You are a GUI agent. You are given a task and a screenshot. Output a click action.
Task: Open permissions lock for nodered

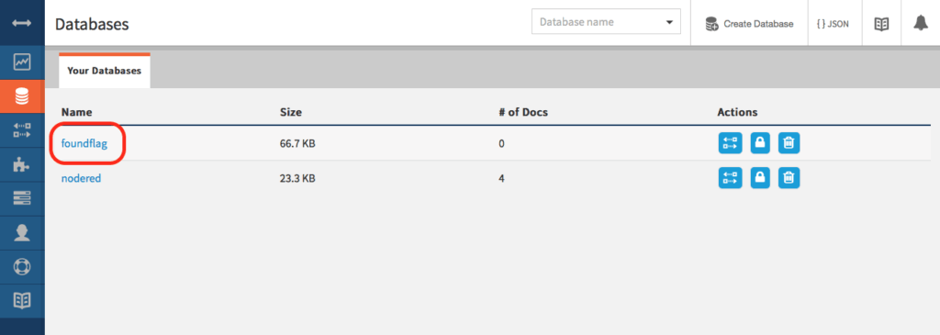[x=760, y=178]
